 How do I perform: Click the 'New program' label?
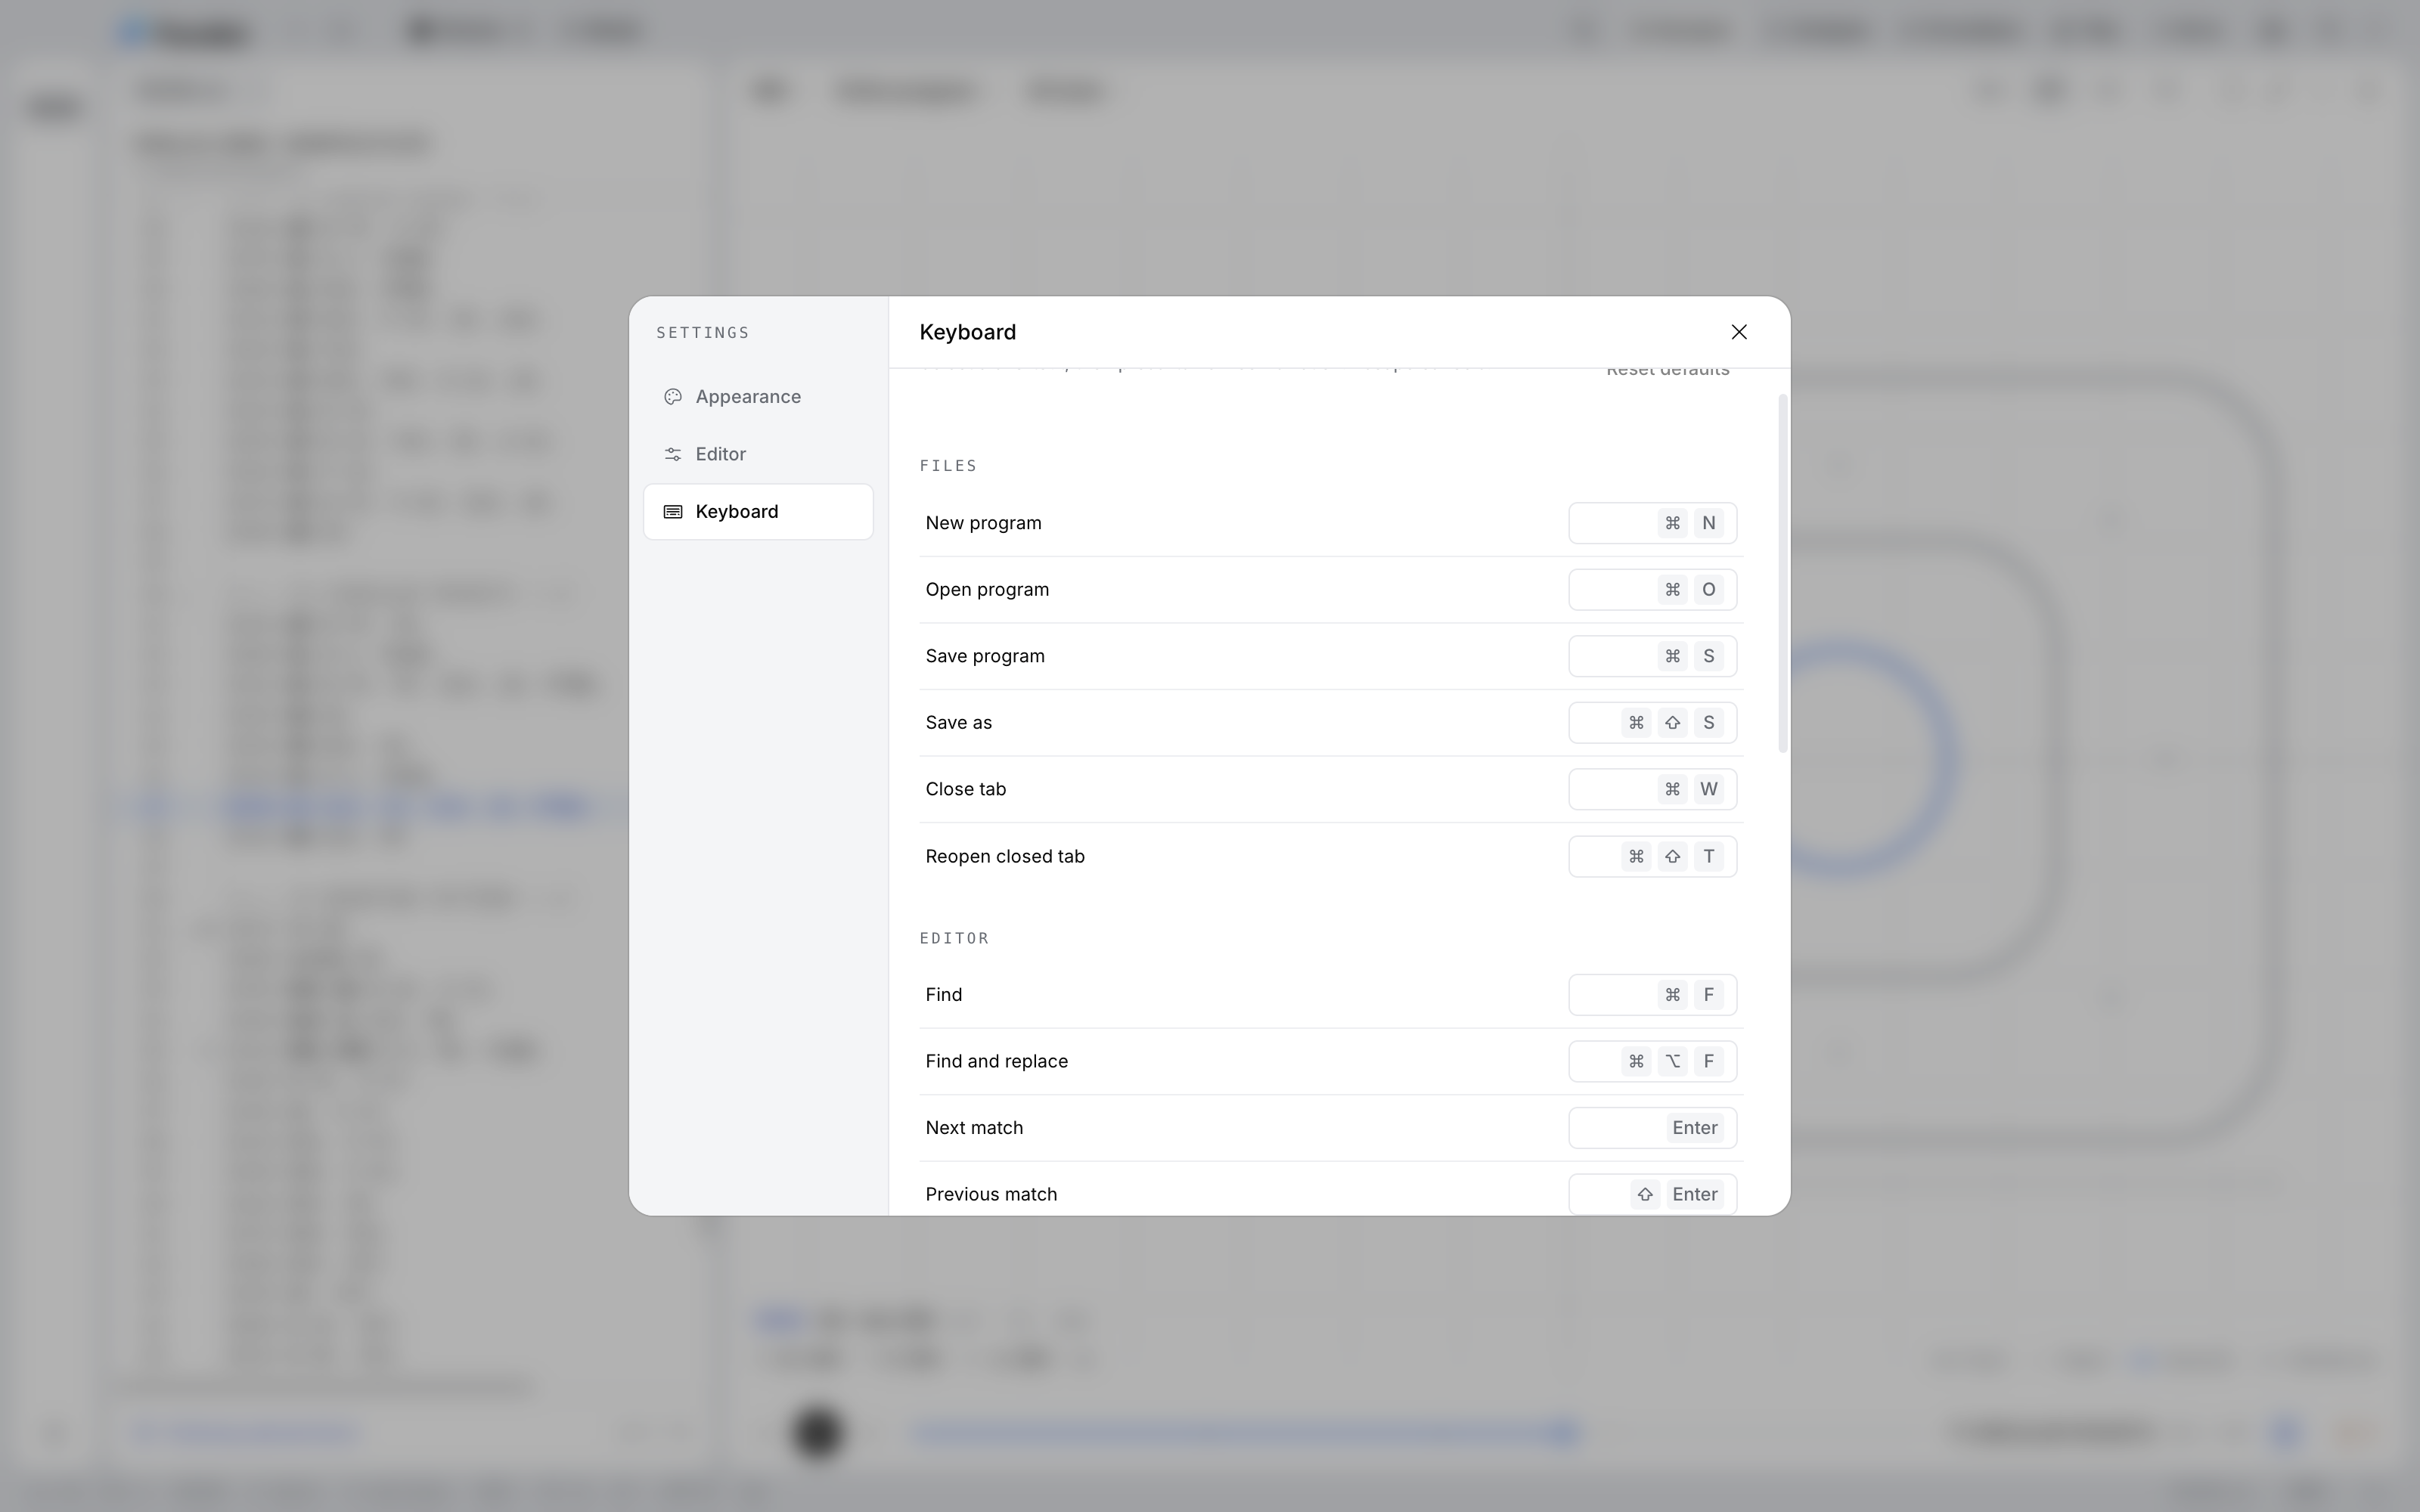(983, 523)
